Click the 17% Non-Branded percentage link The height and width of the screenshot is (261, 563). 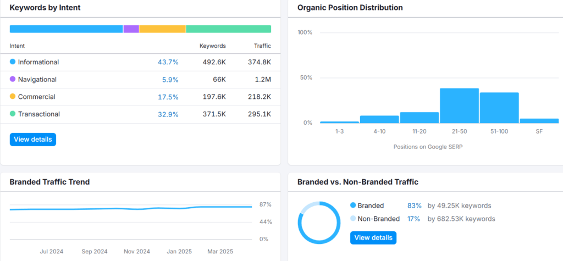point(413,219)
